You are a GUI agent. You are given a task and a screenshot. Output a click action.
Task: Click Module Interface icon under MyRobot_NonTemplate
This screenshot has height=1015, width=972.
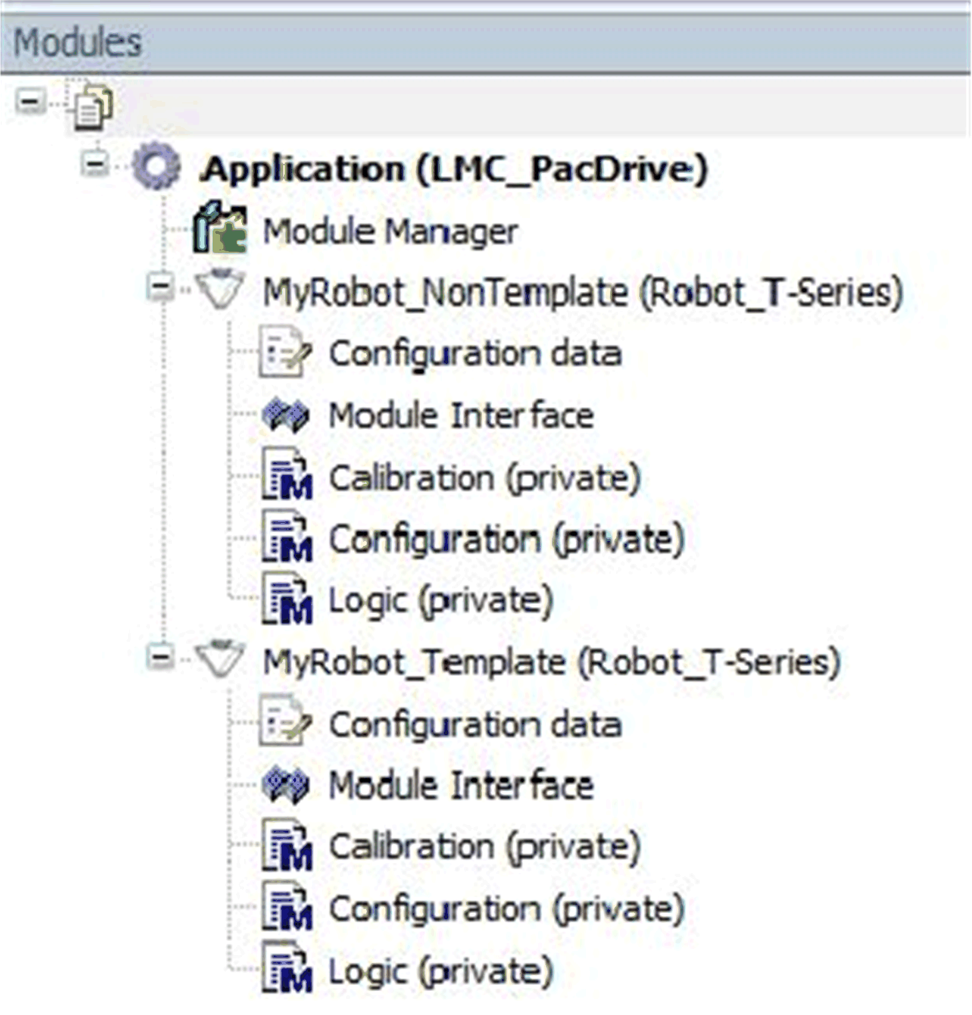(285, 415)
